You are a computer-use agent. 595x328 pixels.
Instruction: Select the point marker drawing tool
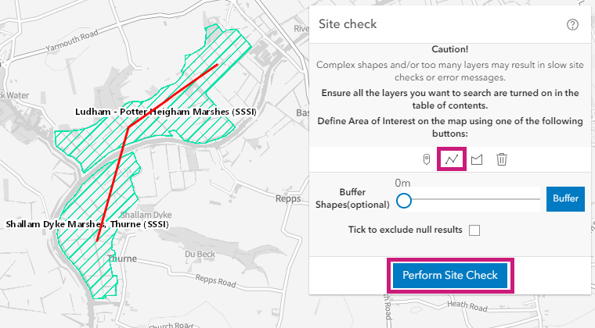[427, 159]
